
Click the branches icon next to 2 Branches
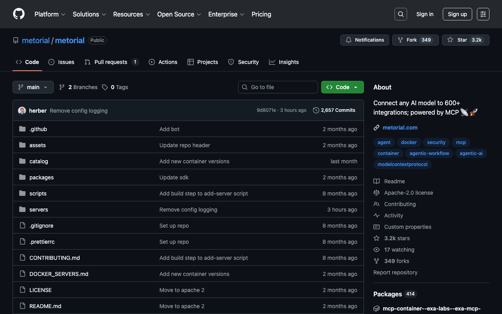click(62, 87)
